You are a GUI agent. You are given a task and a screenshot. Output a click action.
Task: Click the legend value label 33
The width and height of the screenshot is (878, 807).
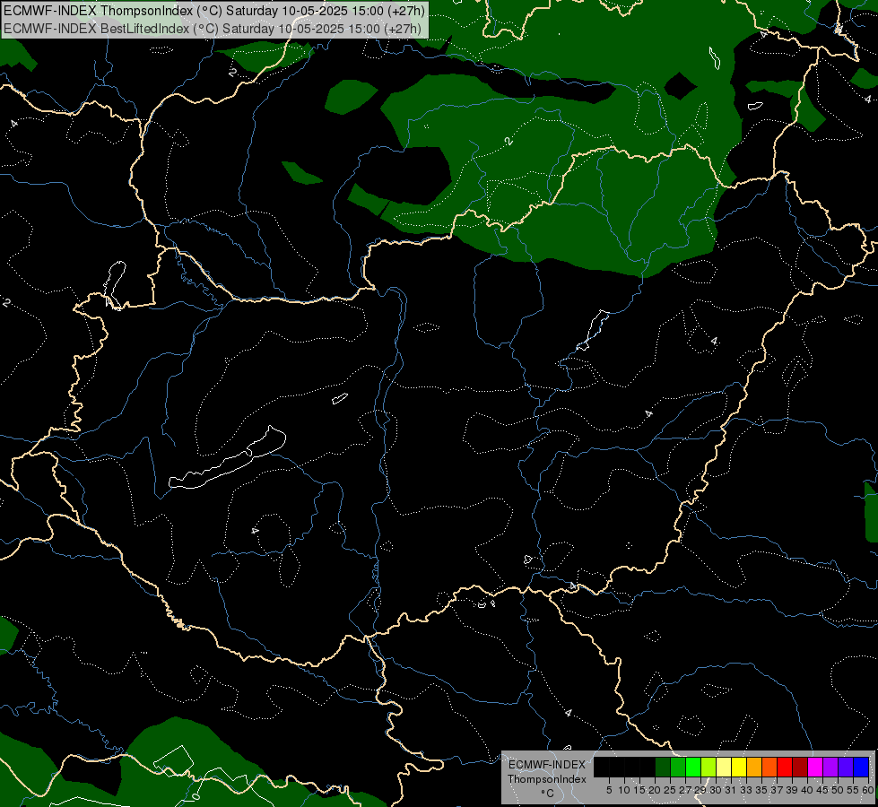tap(746, 790)
